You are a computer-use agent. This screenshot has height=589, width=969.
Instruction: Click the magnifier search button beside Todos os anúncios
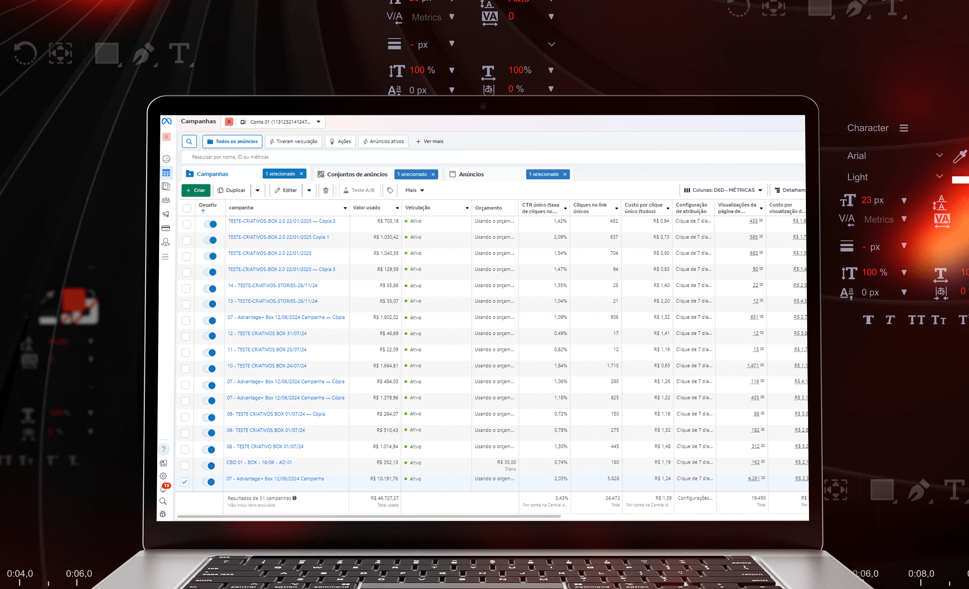189,142
